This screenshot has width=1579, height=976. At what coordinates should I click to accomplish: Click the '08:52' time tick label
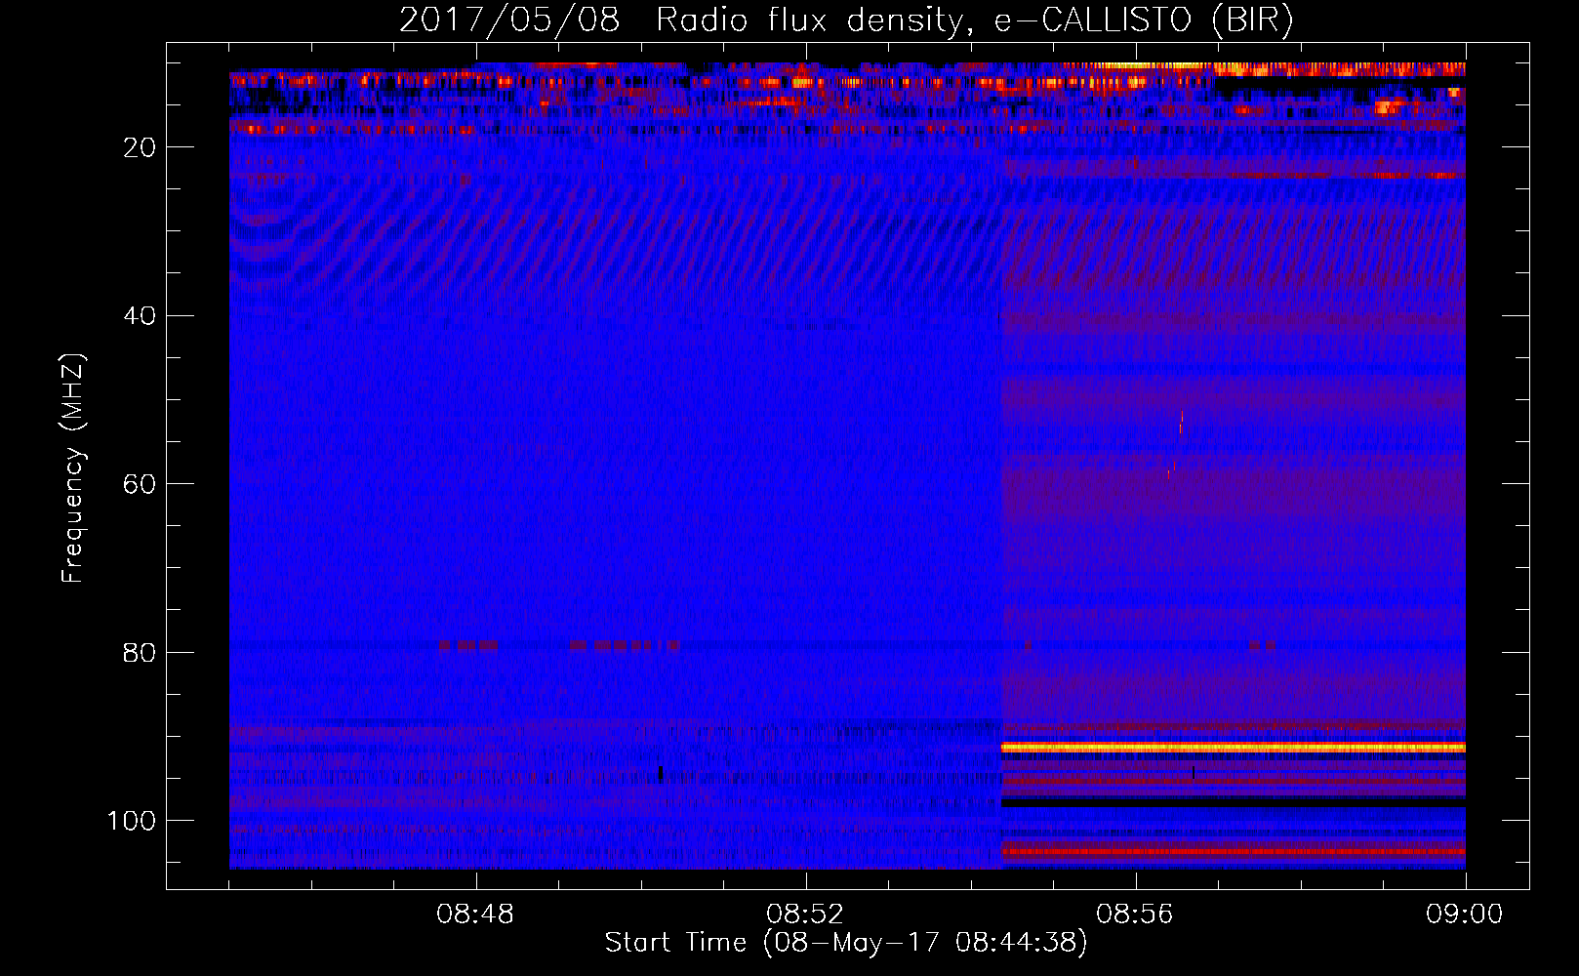(805, 915)
